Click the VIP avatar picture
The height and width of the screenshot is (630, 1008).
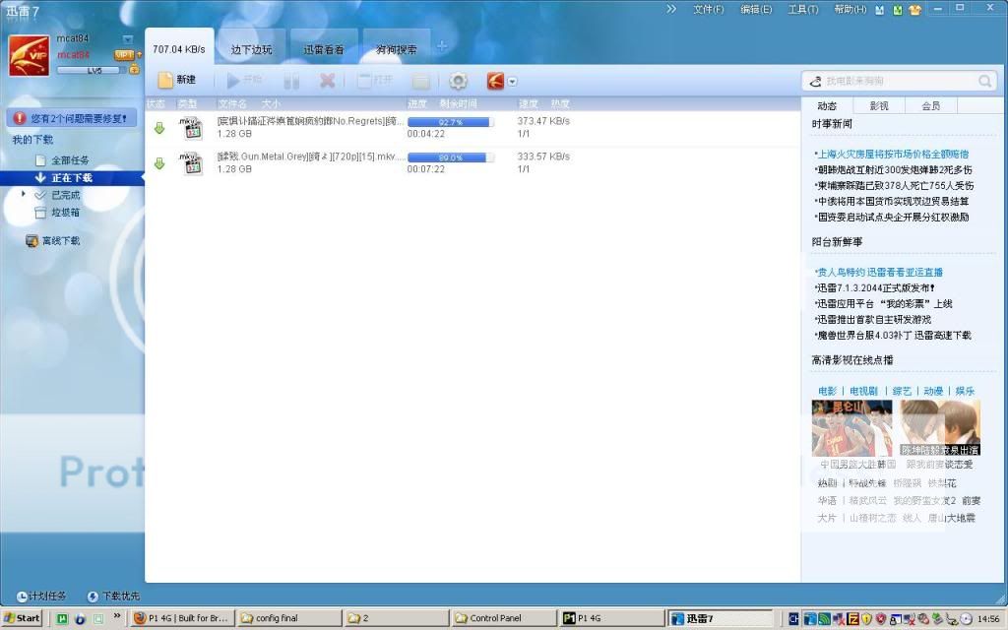[x=30, y=55]
